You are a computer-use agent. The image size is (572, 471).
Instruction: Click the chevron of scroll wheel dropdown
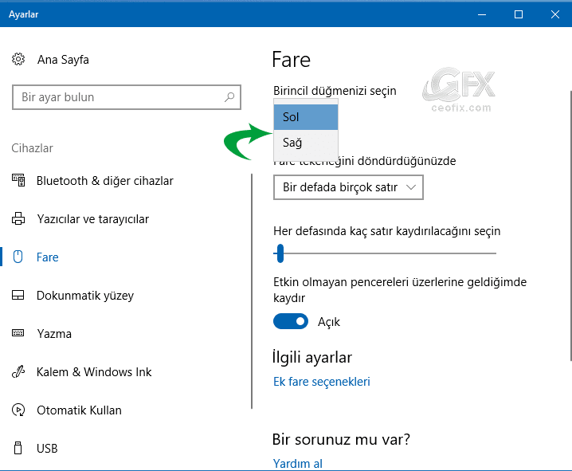click(x=411, y=187)
